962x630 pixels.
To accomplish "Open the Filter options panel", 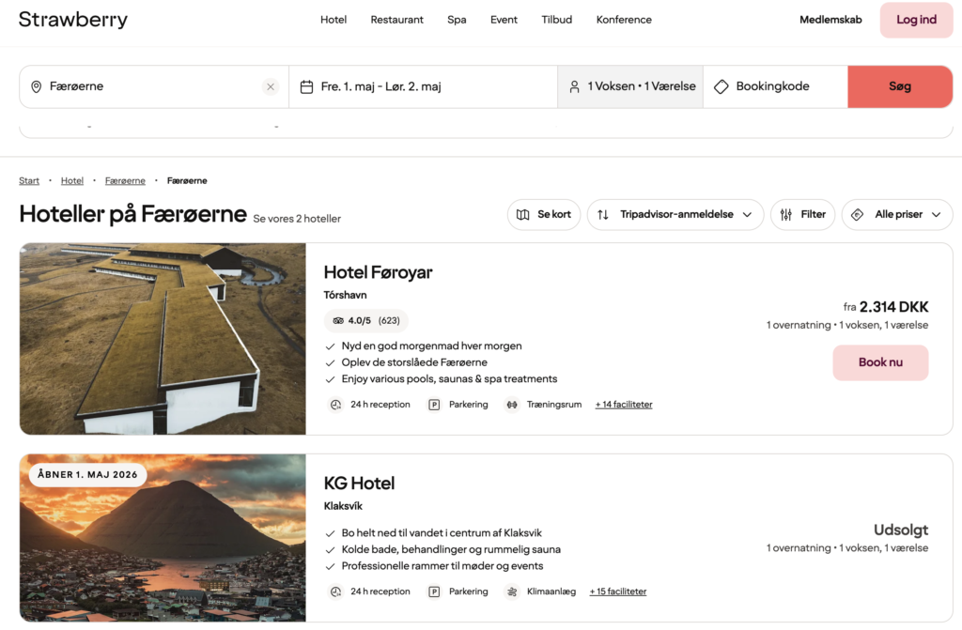I will pos(802,214).
